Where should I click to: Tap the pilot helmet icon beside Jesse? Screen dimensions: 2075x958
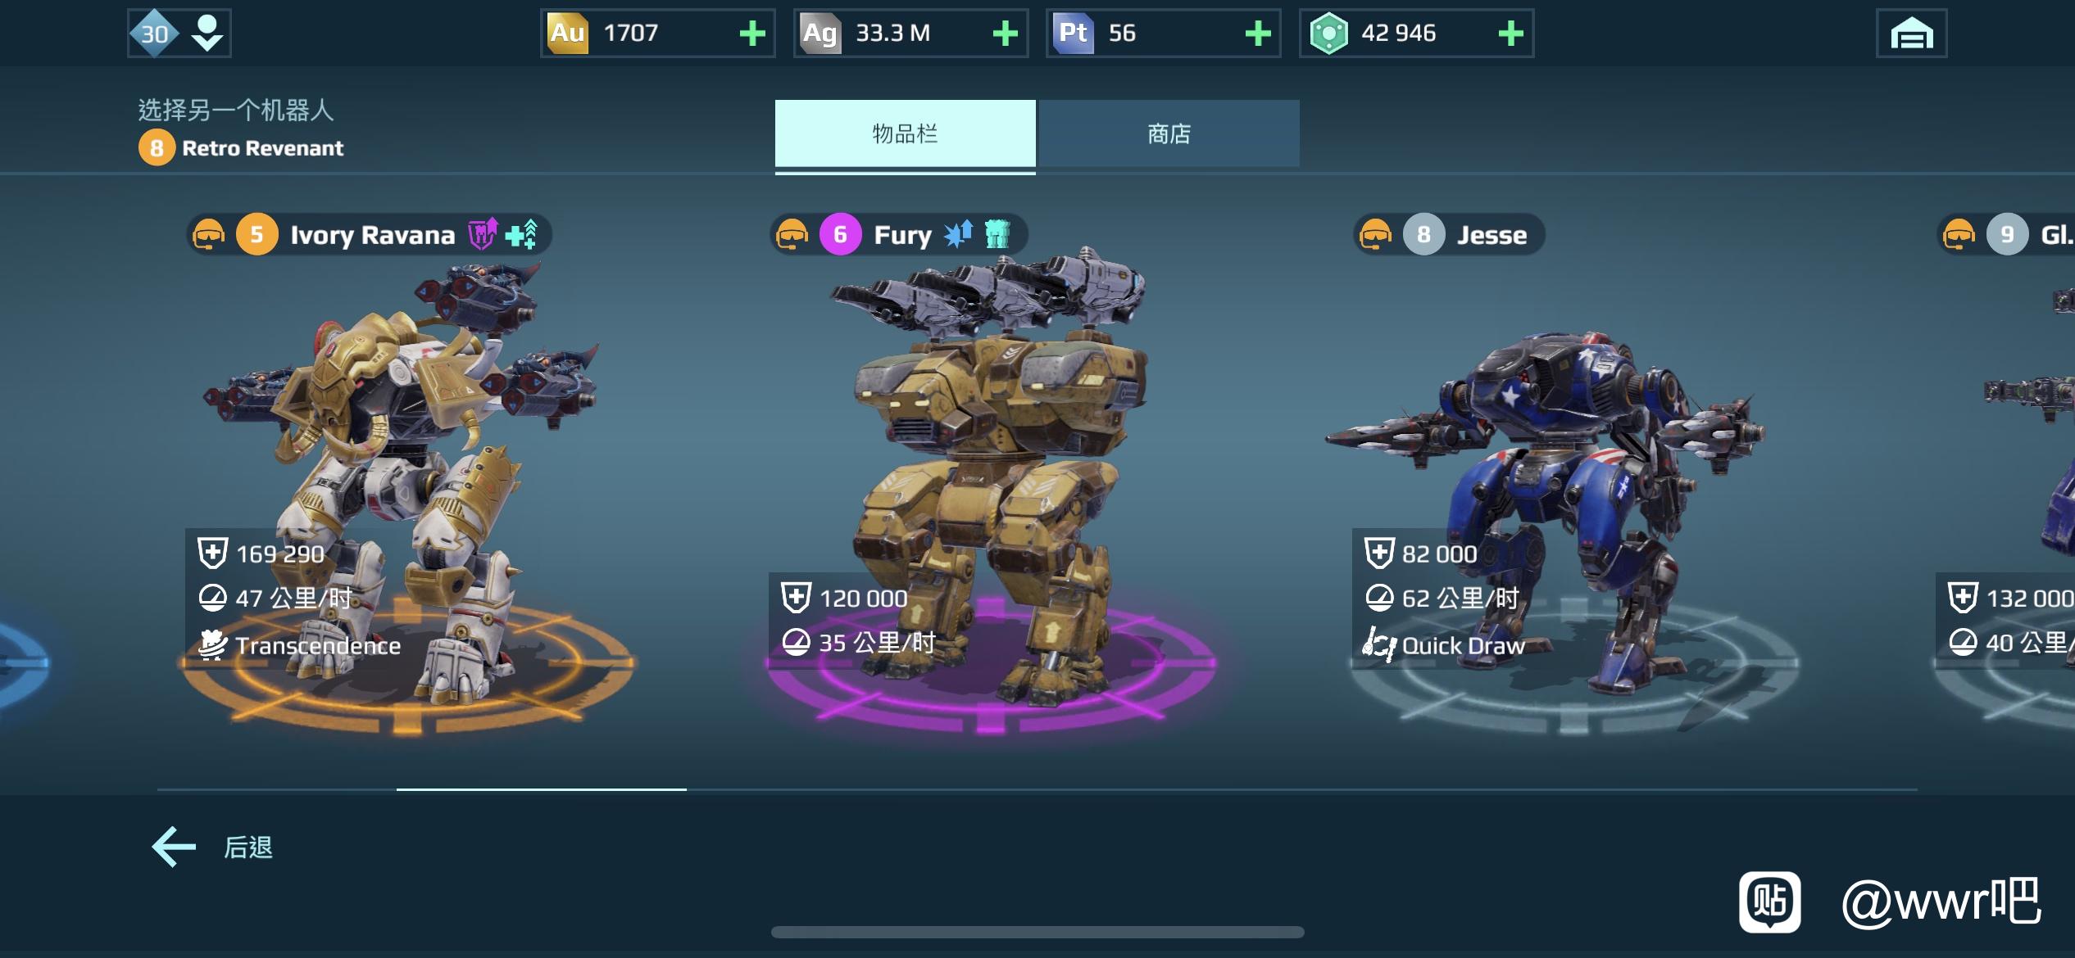tap(1376, 235)
